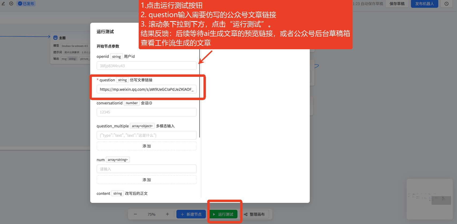The width and height of the screenshot is (457, 224).
Task: Click the Doubao-Seedream-4.5 model field
Action: click(75, 46)
